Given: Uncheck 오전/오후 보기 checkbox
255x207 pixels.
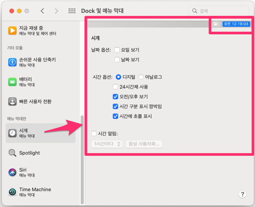Looking at the screenshot, I should click(x=115, y=97).
